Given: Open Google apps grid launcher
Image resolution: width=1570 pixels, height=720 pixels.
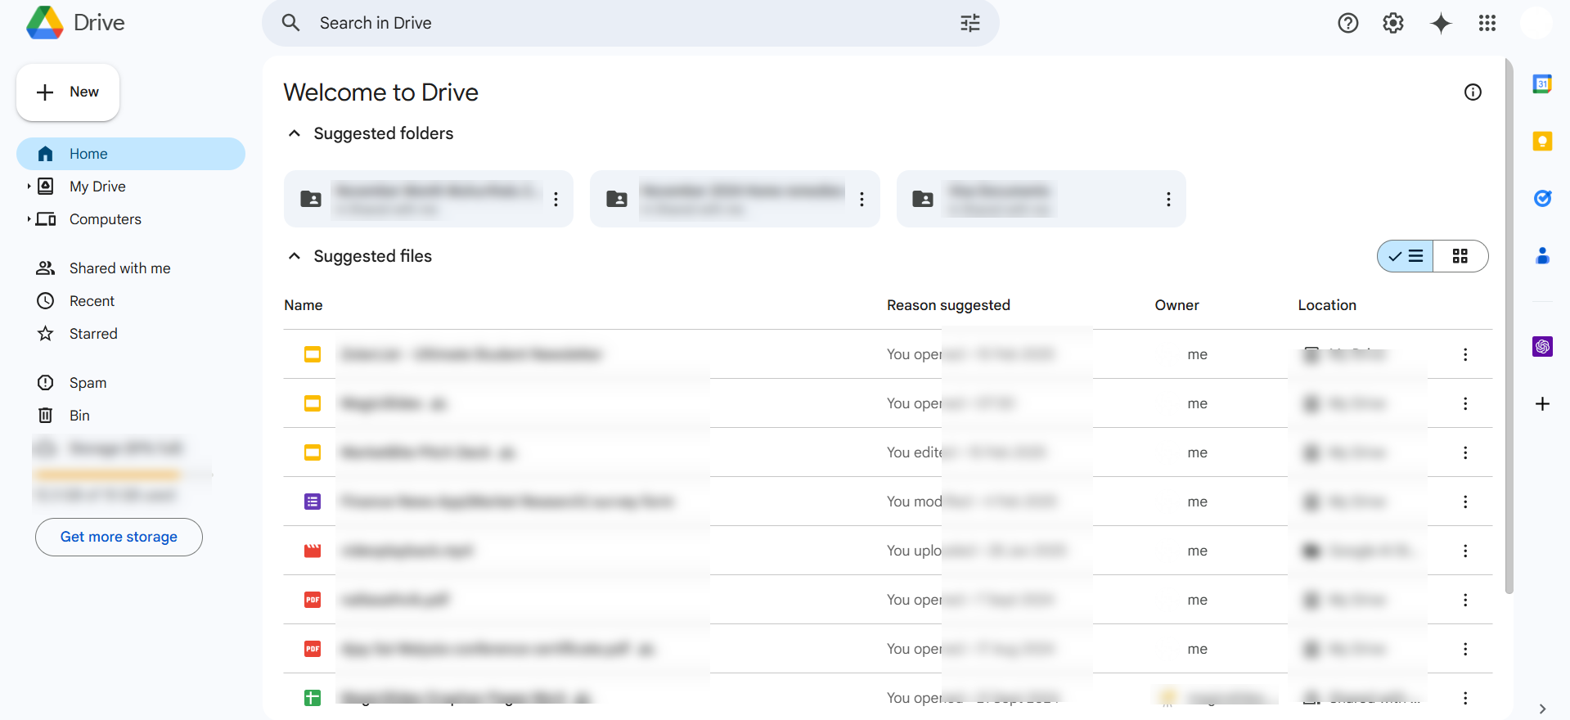Looking at the screenshot, I should click(x=1487, y=23).
